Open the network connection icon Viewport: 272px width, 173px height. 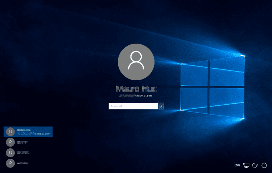(x=246, y=165)
